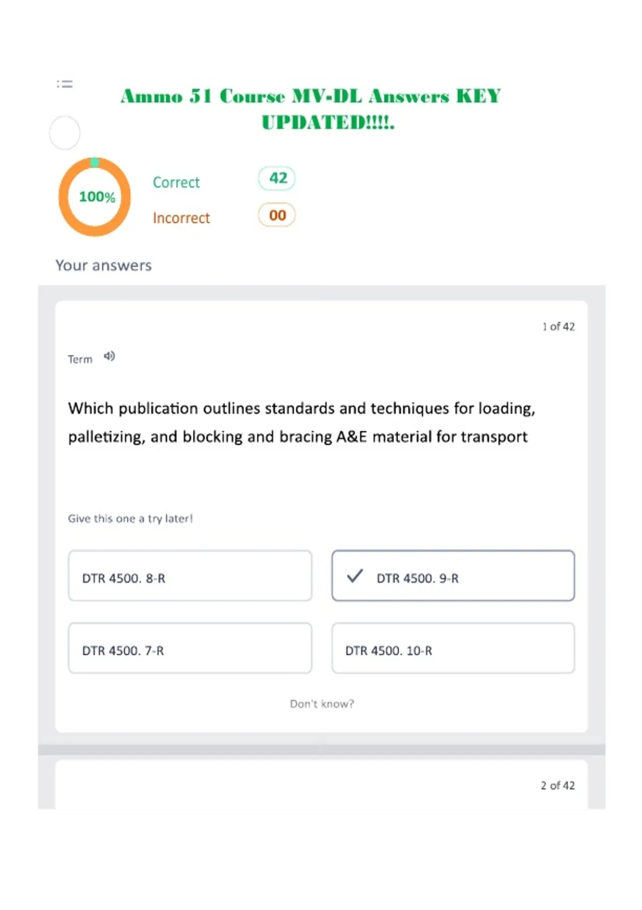Click the Ammo 51 Course title text
Screen dimensions: 642x910
pyautogui.click(x=311, y=109)
